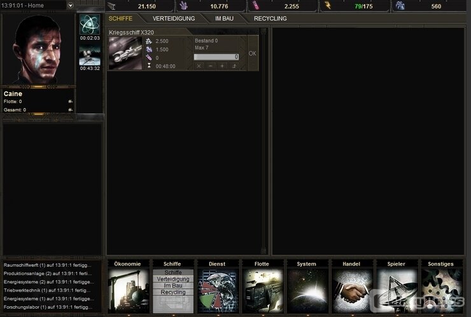This screenshot has width=471, height=317.
Task: Click the purple crystal resource icon
Action: coord(183,6)
